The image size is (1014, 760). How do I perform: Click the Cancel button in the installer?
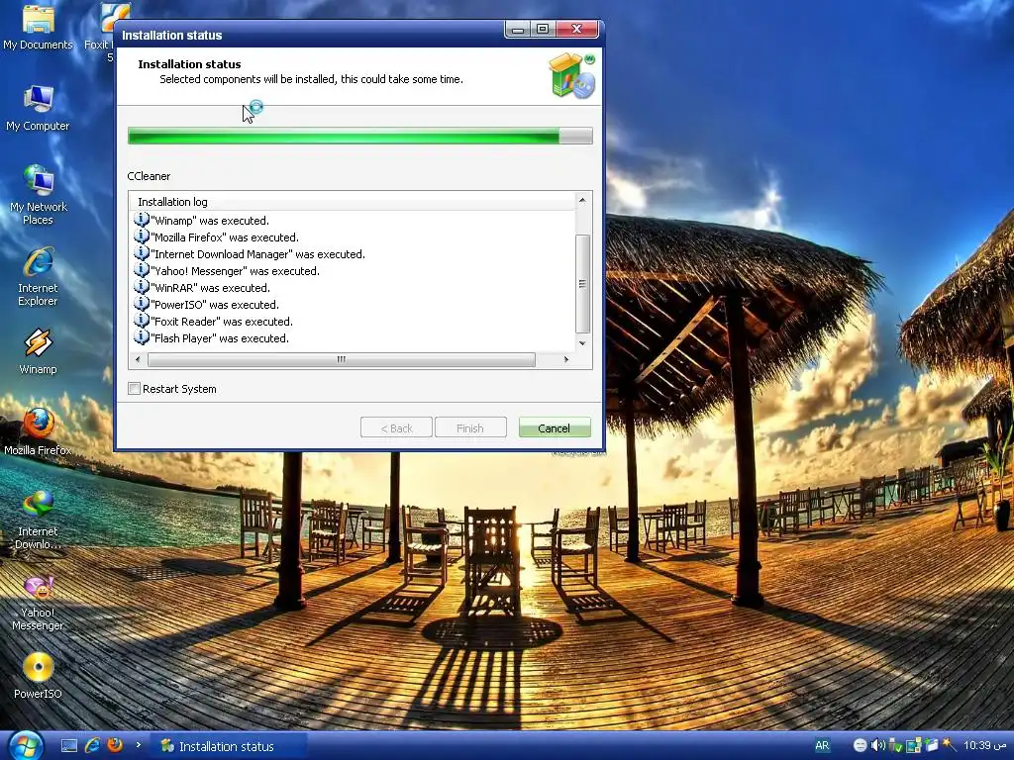tap(555, 427)
